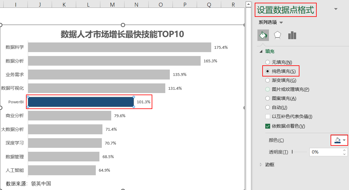
Task: Click the 101.3% data label
Action: pos(144,102)
